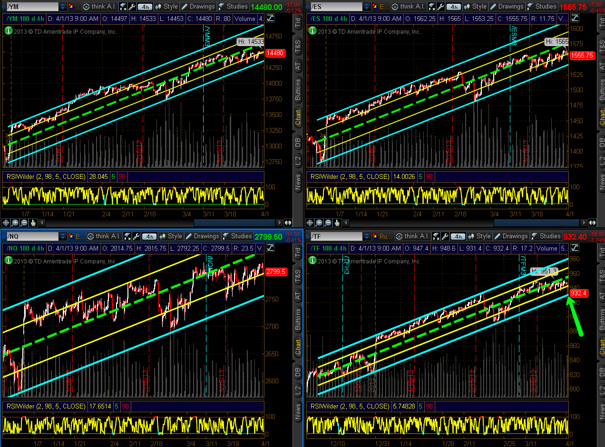This screenshot has width=605, height=447.
Task: Click the crosshair cursor icon below the /NQ chart
Action: 6,446
